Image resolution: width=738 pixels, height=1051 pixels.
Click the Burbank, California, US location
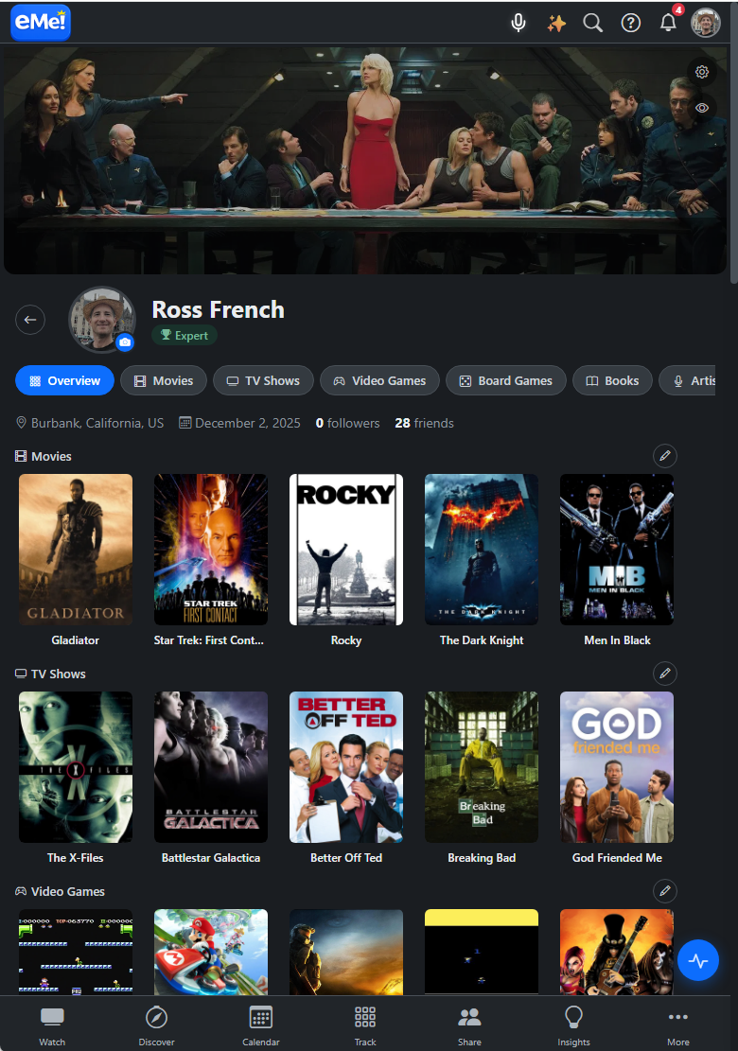[x=90, y=423]
